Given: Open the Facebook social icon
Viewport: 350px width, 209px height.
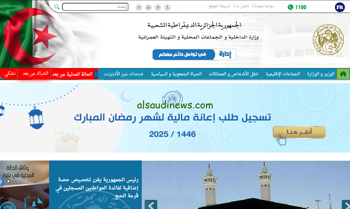Looking at the screenshot, I should pyautogui.click(x=167, y=7).
